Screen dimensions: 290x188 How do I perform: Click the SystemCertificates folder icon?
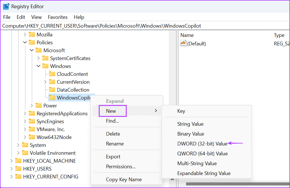pos(45,58)
